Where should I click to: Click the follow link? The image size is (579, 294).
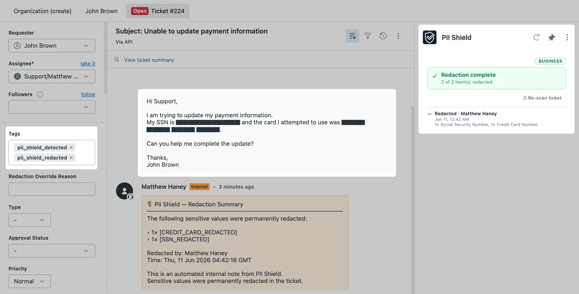[88, 94]
